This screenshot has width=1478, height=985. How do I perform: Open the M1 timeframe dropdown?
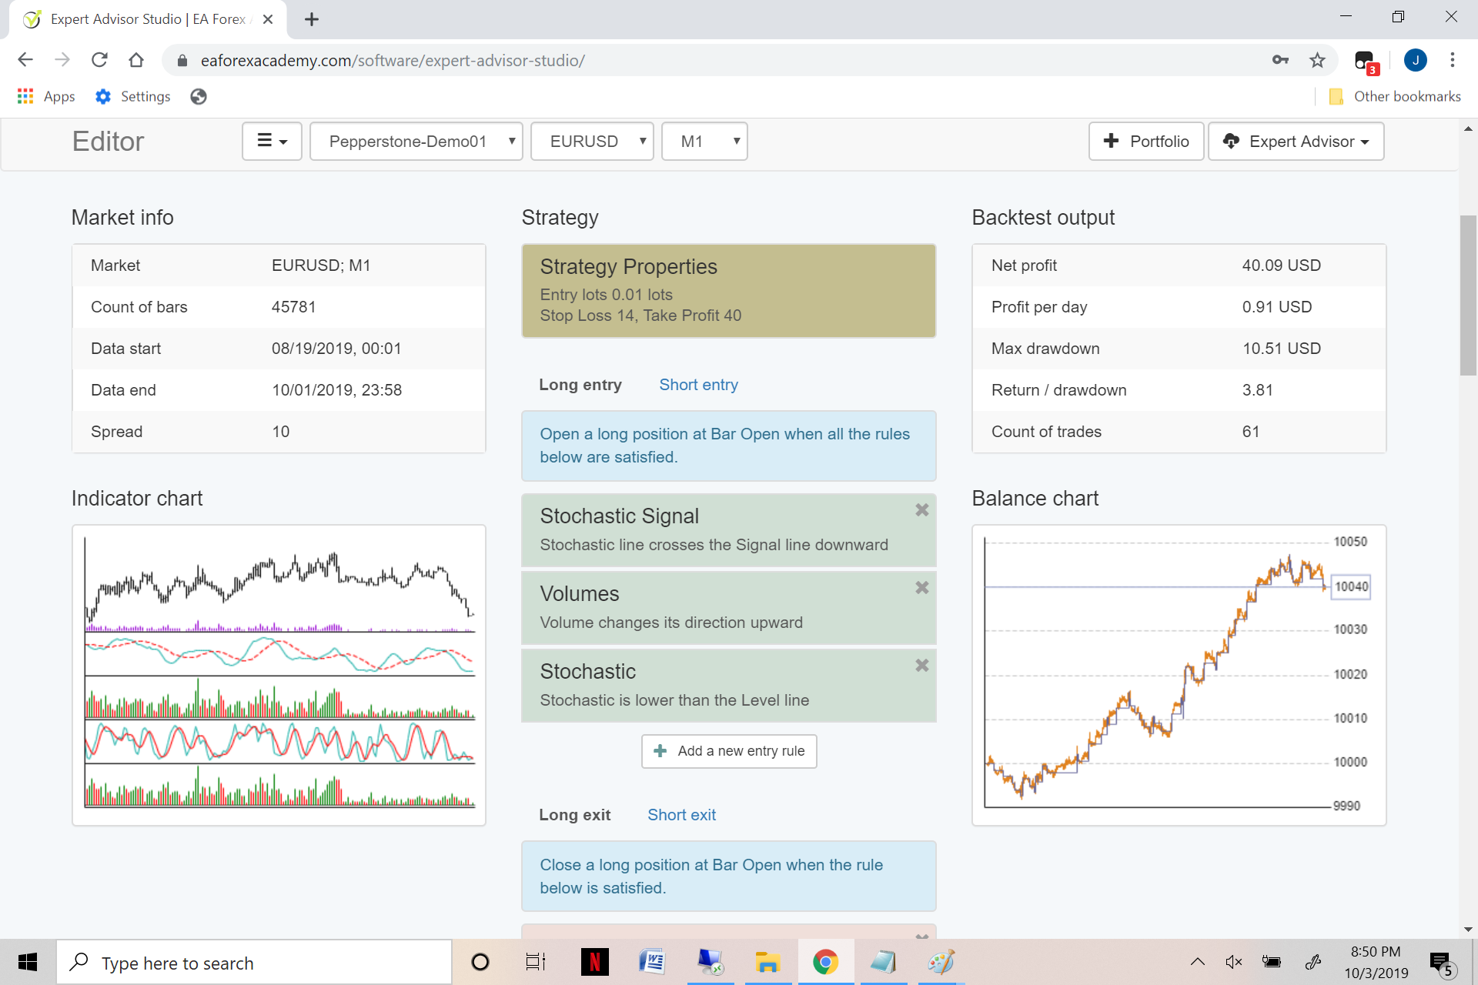click(x=704, y=142)
